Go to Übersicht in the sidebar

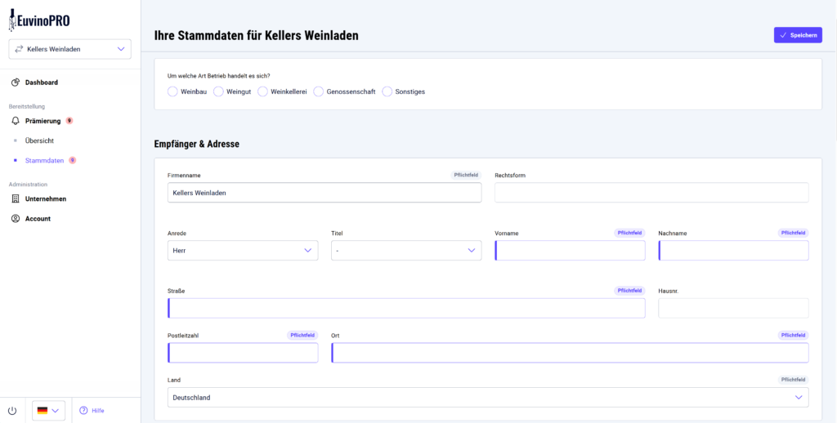click(x=39, y=140)
